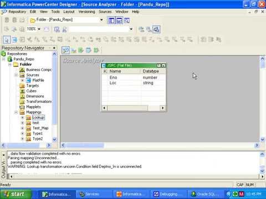Image resolution: width=266 pixels, height=199 pixels.
Task: Collapse the Pandu_Repo tree node
Action: click(3, 59)
